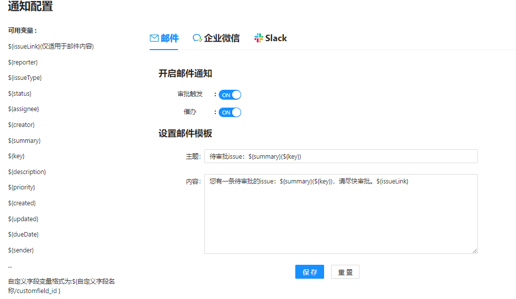Pick the ${assignee} variable entry
Image resolution: width=516 pixels, height=299 pixels.
point(23,109)
